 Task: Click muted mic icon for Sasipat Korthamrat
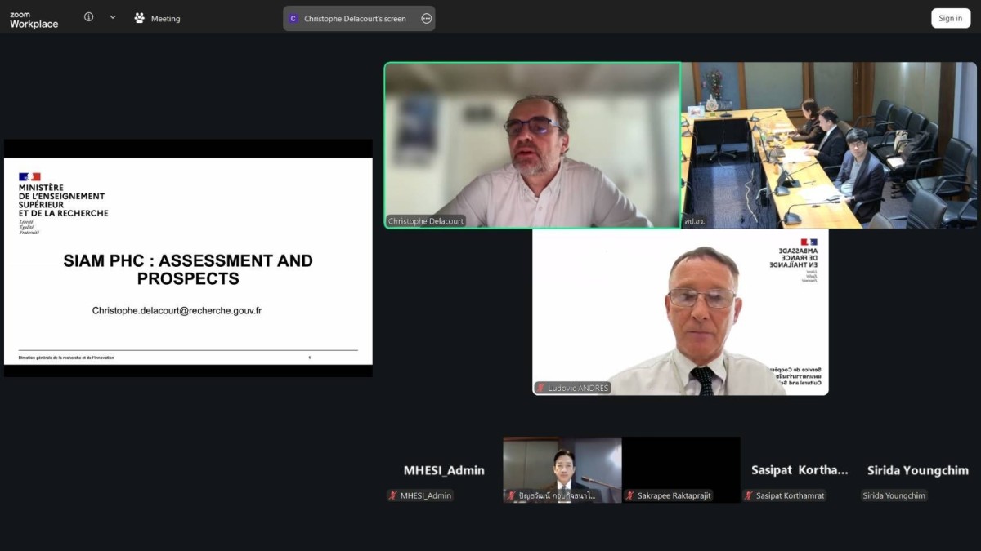tap(749, 495)
